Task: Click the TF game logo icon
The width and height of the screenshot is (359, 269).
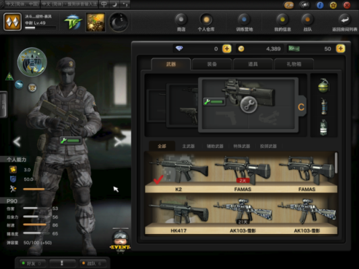Action: [73, 22]
